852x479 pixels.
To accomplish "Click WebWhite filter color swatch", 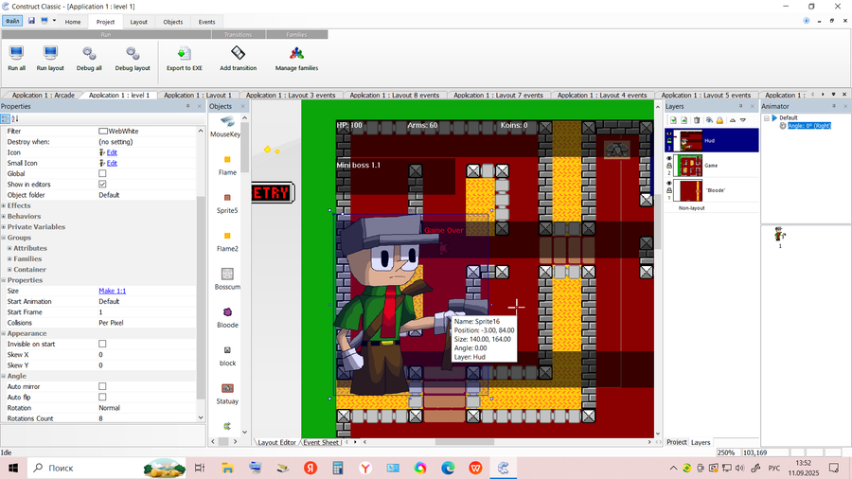I will click(x=102, y=131).
